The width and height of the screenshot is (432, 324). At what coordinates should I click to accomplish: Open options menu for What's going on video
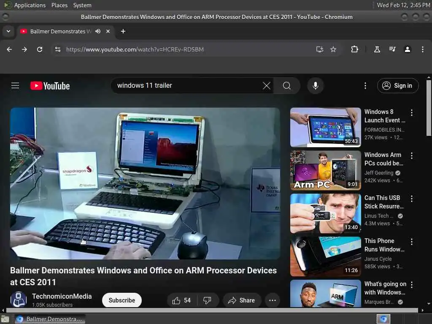click(412, 284)
